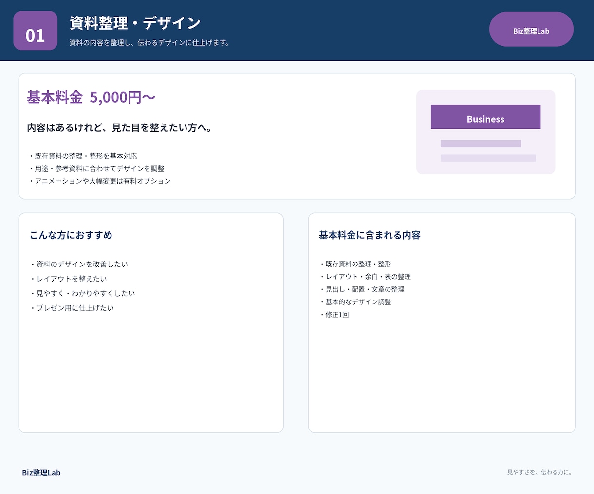Click item 見やすく・わかりやすくしたい
Viewport: 594px width, 494px height.
pos(82,294)
